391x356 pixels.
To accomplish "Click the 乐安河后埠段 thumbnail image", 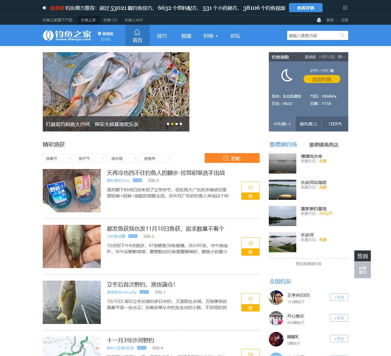I will click(283, 190).
